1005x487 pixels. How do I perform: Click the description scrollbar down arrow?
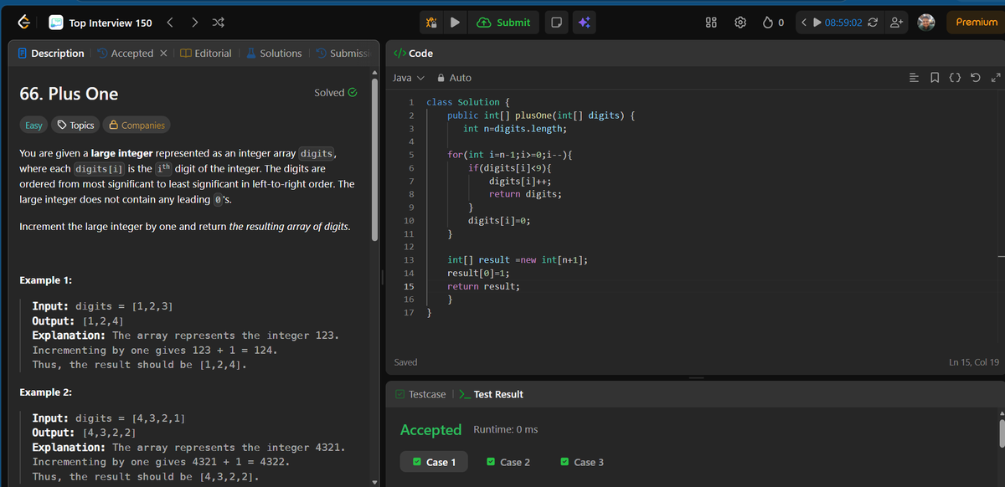point(374,481)
